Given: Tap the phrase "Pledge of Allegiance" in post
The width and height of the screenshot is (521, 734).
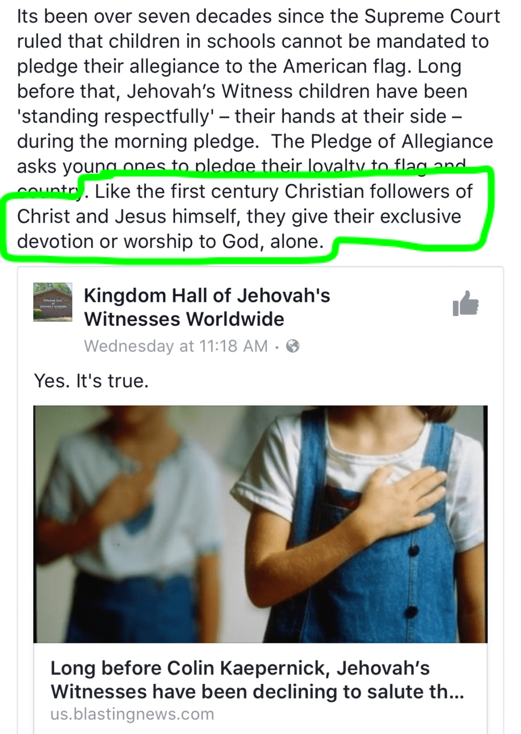Looking at the screenshot, I should pos(402,141).
